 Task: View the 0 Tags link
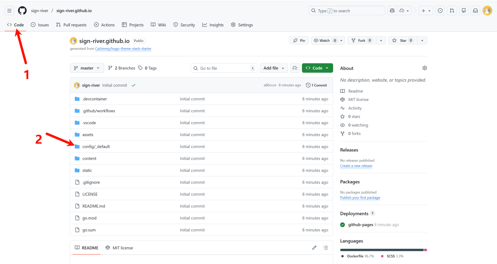pos(147,68)
